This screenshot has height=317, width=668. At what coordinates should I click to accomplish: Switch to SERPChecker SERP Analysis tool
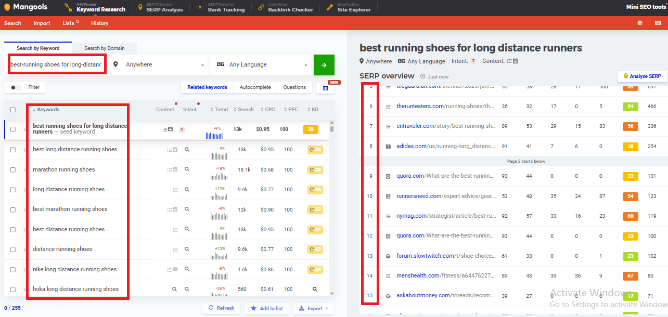[160, 7]
